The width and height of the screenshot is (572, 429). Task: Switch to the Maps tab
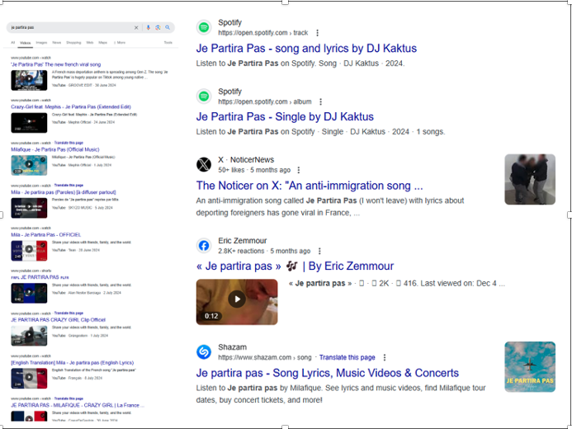coord(103,43)
